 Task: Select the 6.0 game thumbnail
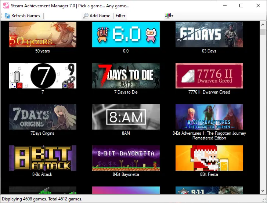(x=126, y=35)
